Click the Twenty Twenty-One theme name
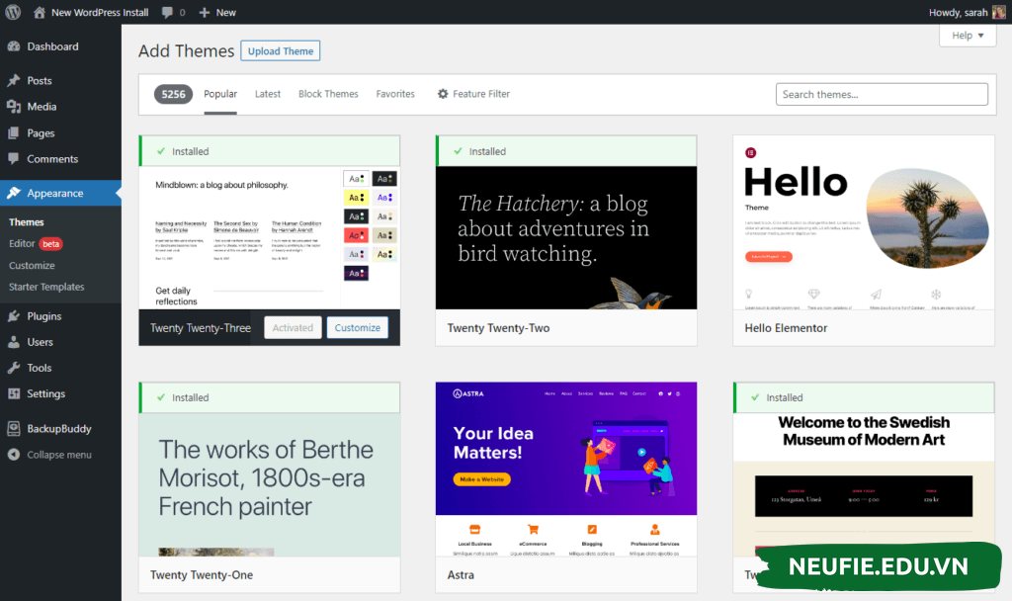This screenshot has height=601, width=1012. tap(202, 574)
